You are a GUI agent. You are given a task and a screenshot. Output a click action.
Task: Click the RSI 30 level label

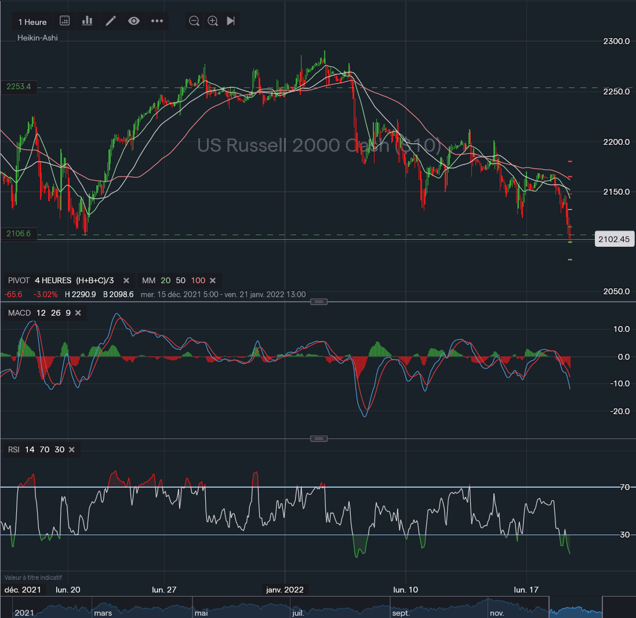tap(625, 535)
